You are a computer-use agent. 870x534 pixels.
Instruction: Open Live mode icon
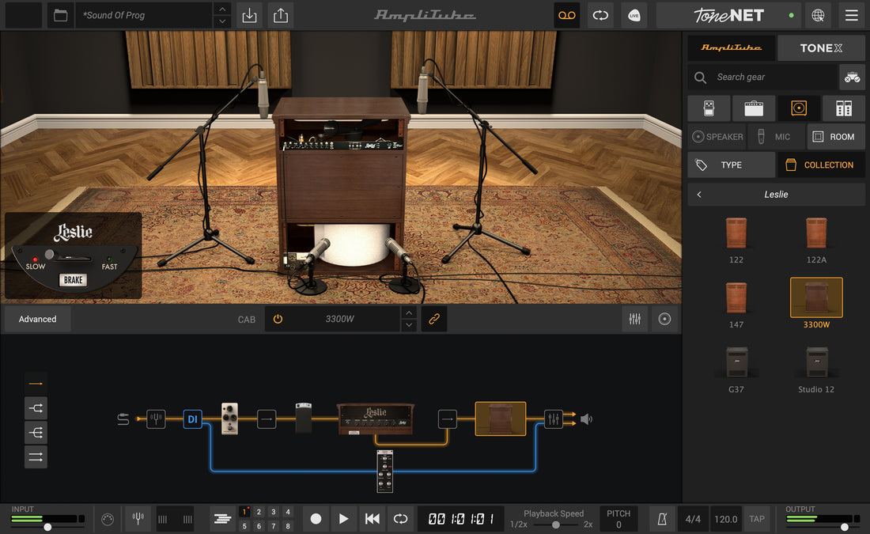(634, 15)
